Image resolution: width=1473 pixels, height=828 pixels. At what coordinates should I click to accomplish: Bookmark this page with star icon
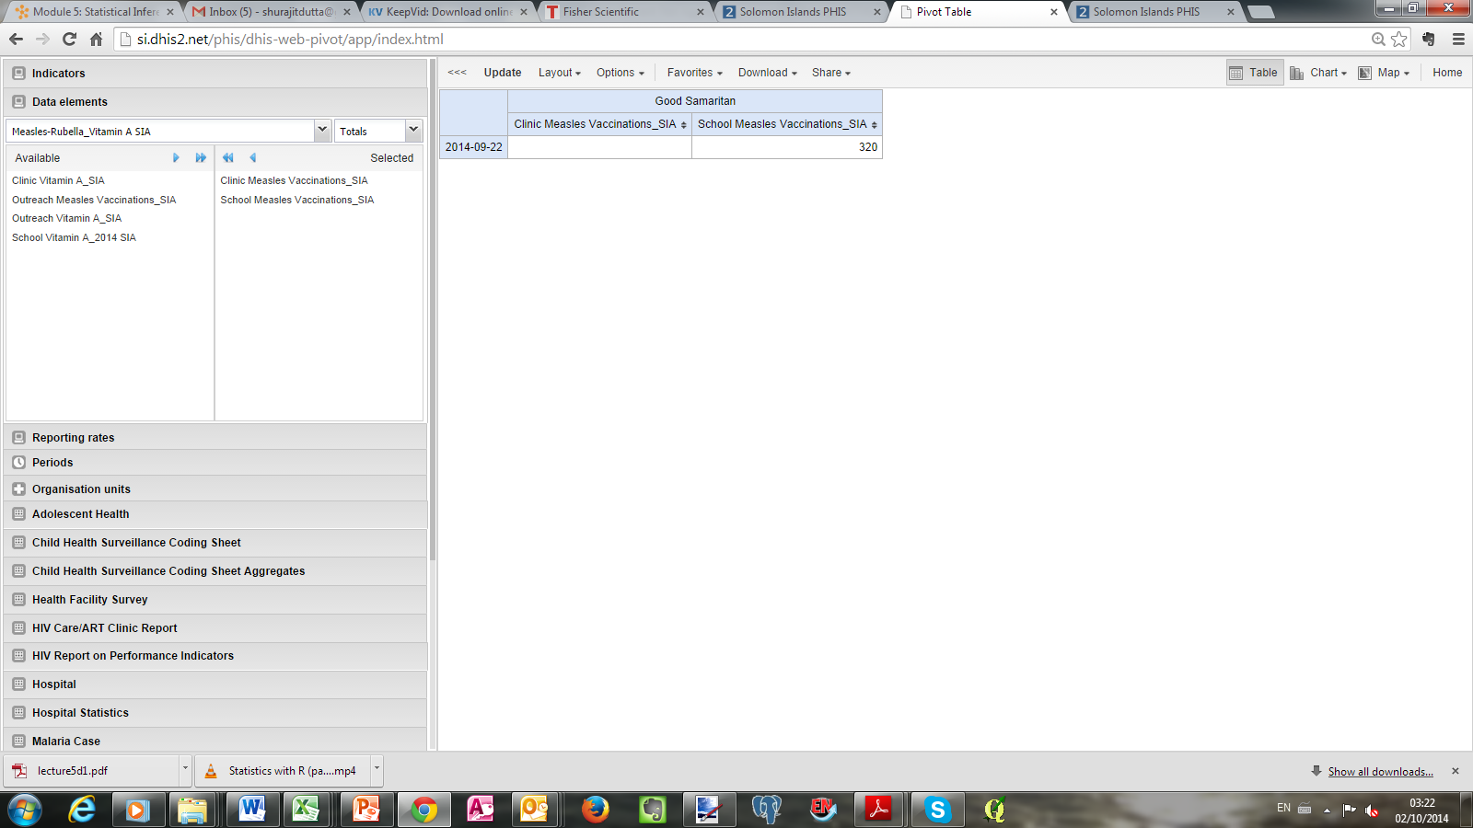(x=1399, y=39)
